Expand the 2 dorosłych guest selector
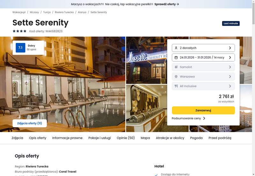Screen dimensions: 255x176 (x=203, y=48)
